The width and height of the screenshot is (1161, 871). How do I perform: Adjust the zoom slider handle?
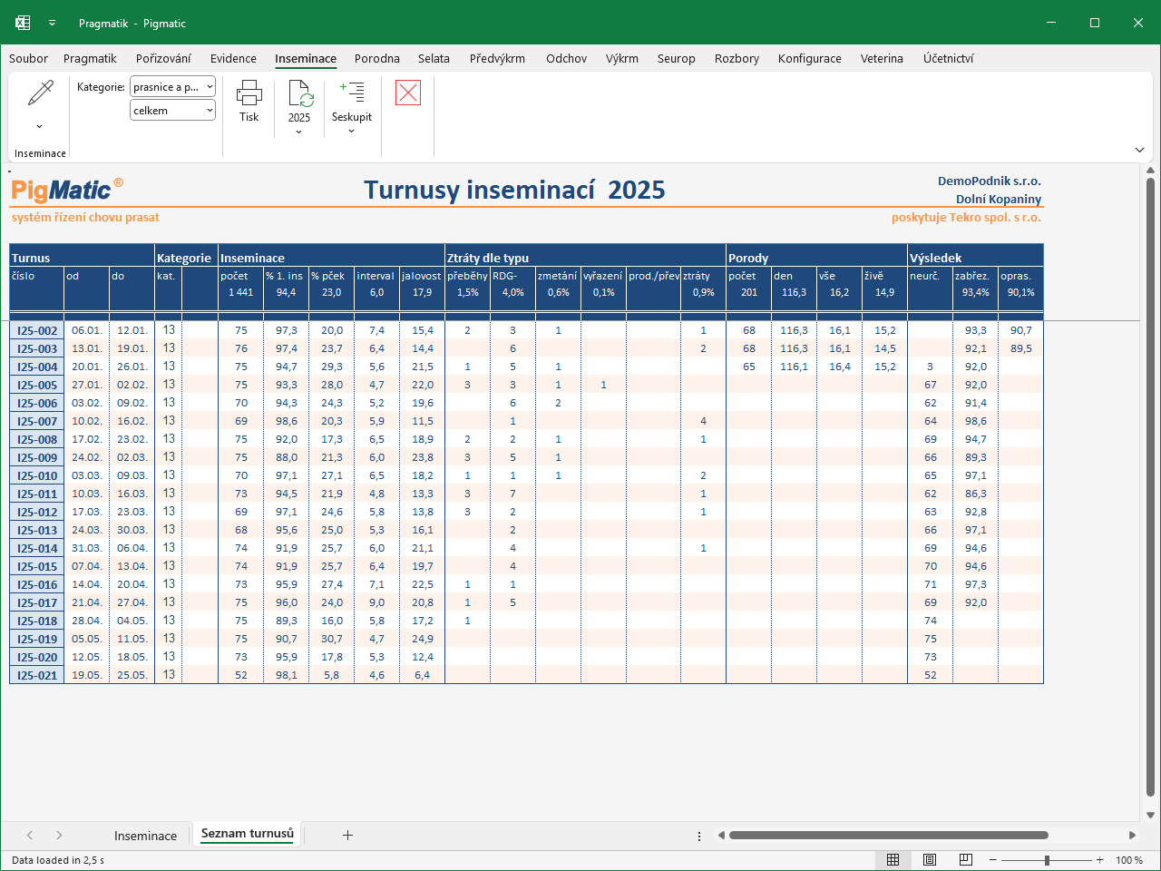(x=1047, y=859)
